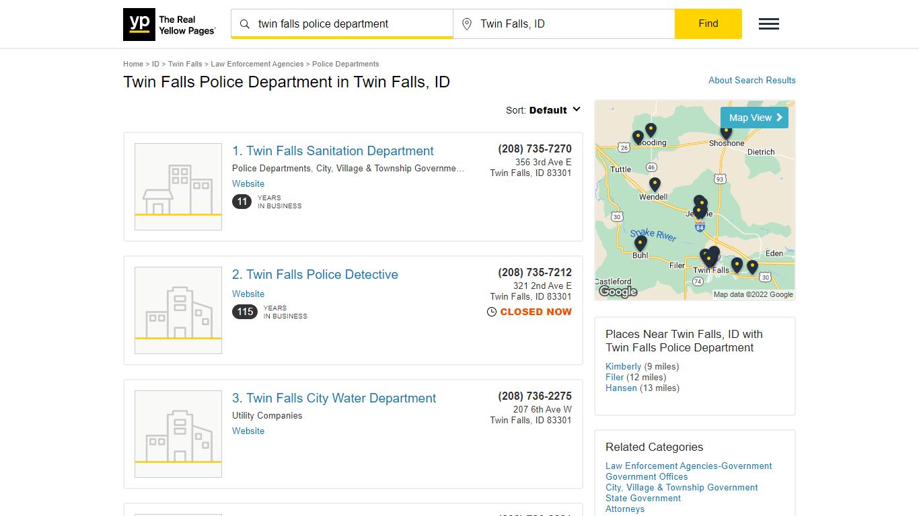This screenshot has width=919, height=516.
Task: Open Hansen nearby place link
Action: tap(621, 388)
